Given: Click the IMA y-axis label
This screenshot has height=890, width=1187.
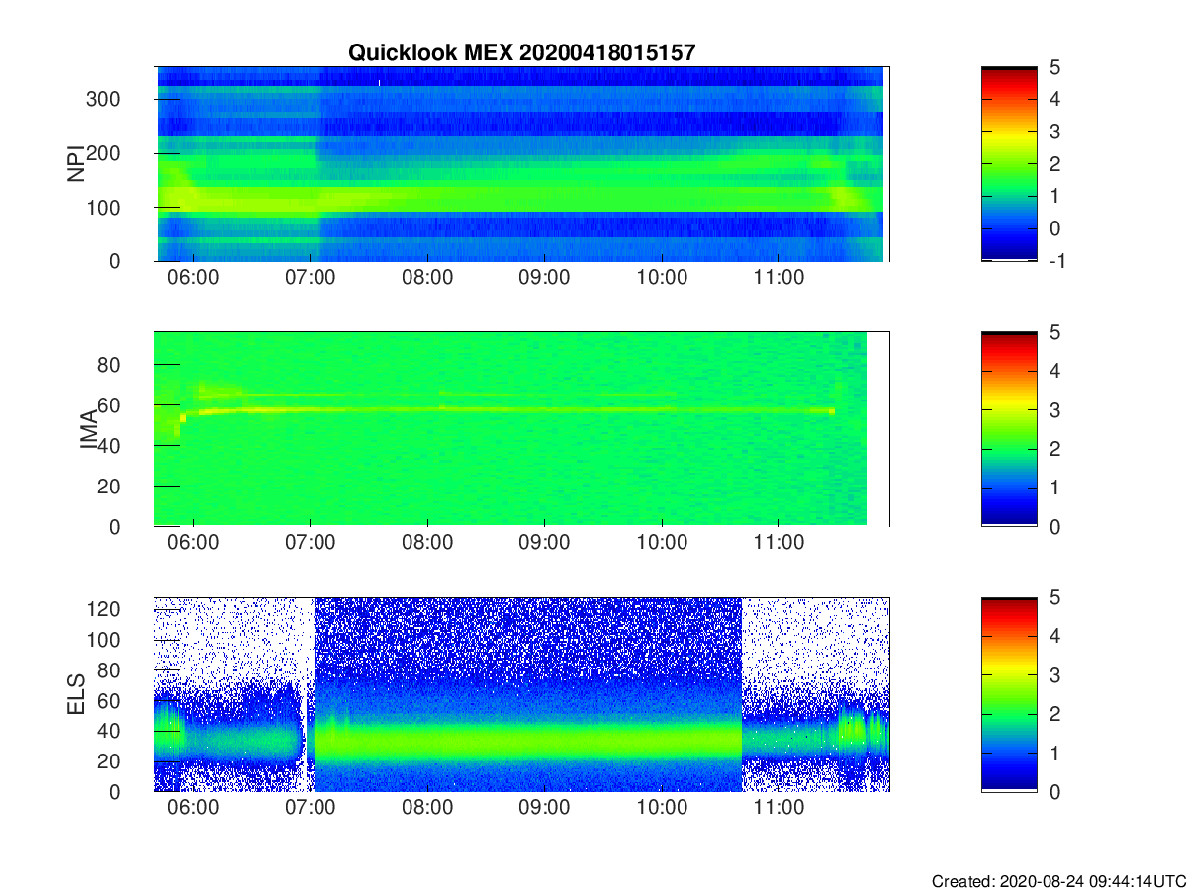Looking at the screenshot, I should 88,430.
